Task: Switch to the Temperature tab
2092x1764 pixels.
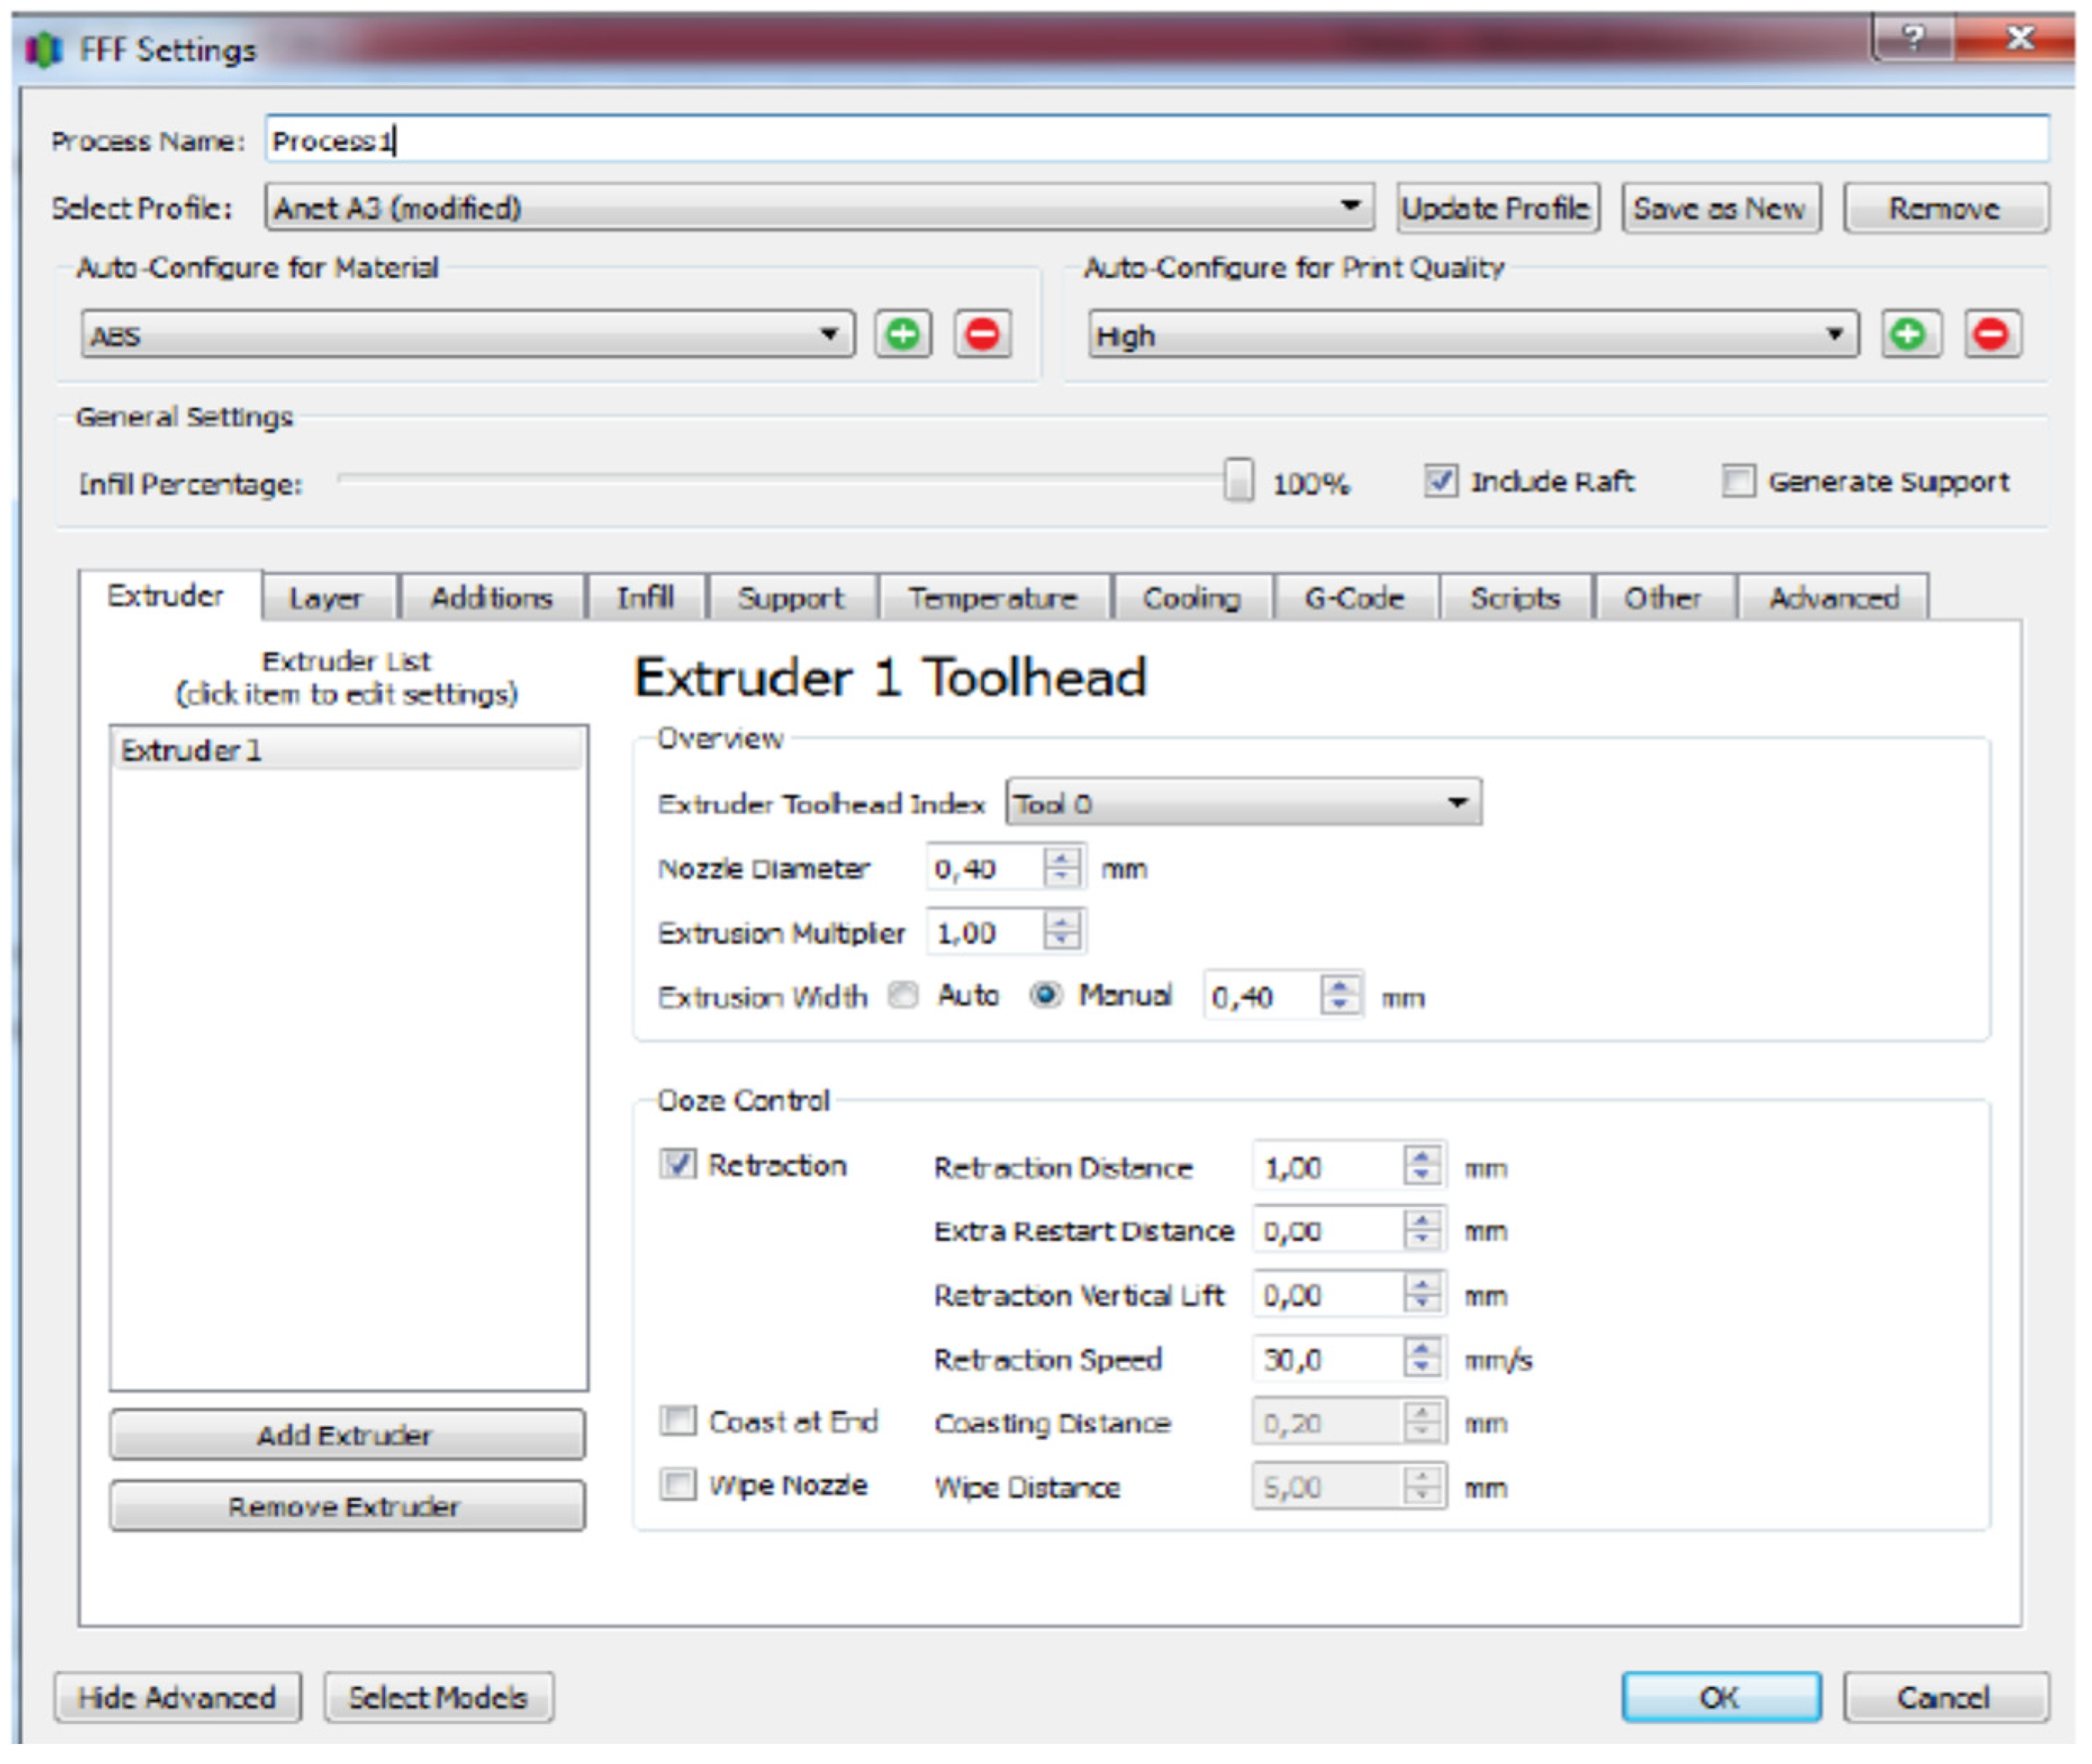Action: coord(992,598)
